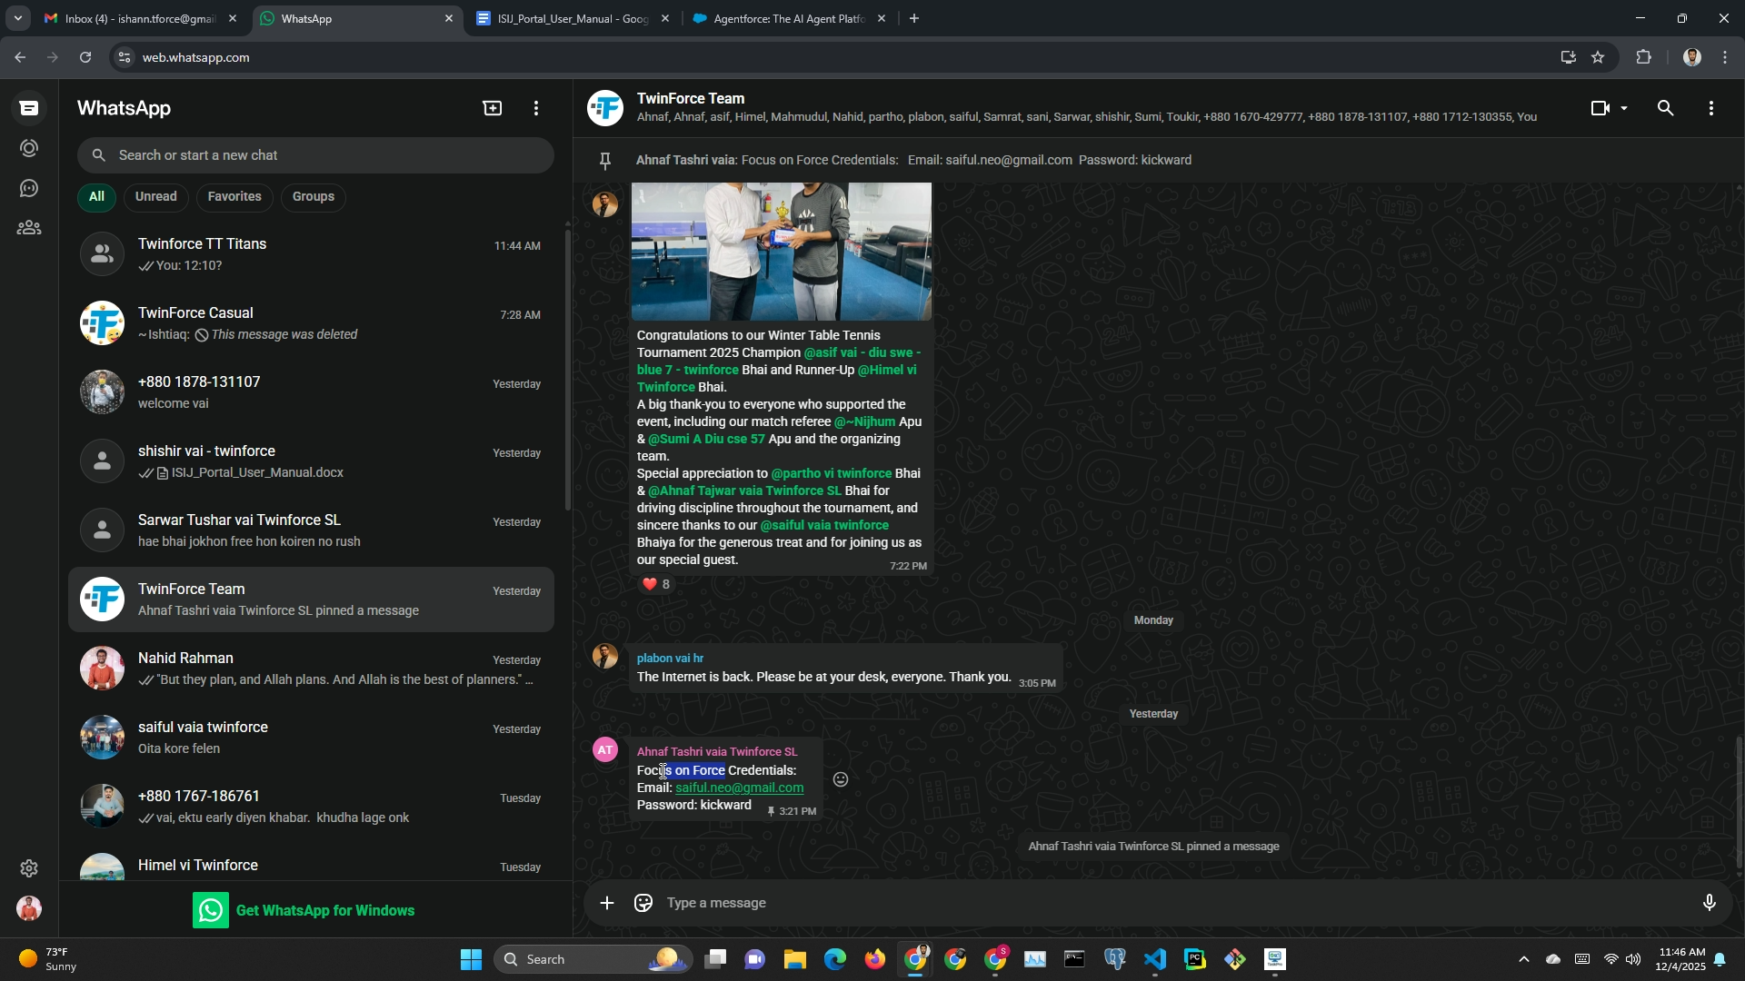Open WhatsApp settings gear icon
The width and height of the screenshot is (1745, 981).
[29, 868]
